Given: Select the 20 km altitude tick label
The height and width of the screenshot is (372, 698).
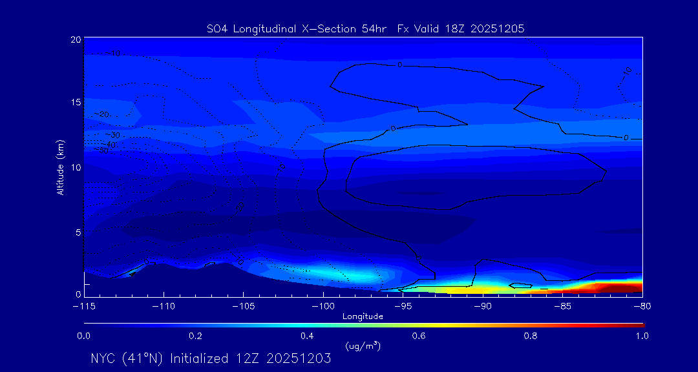Looking at the screenshot, I should 75,40.
